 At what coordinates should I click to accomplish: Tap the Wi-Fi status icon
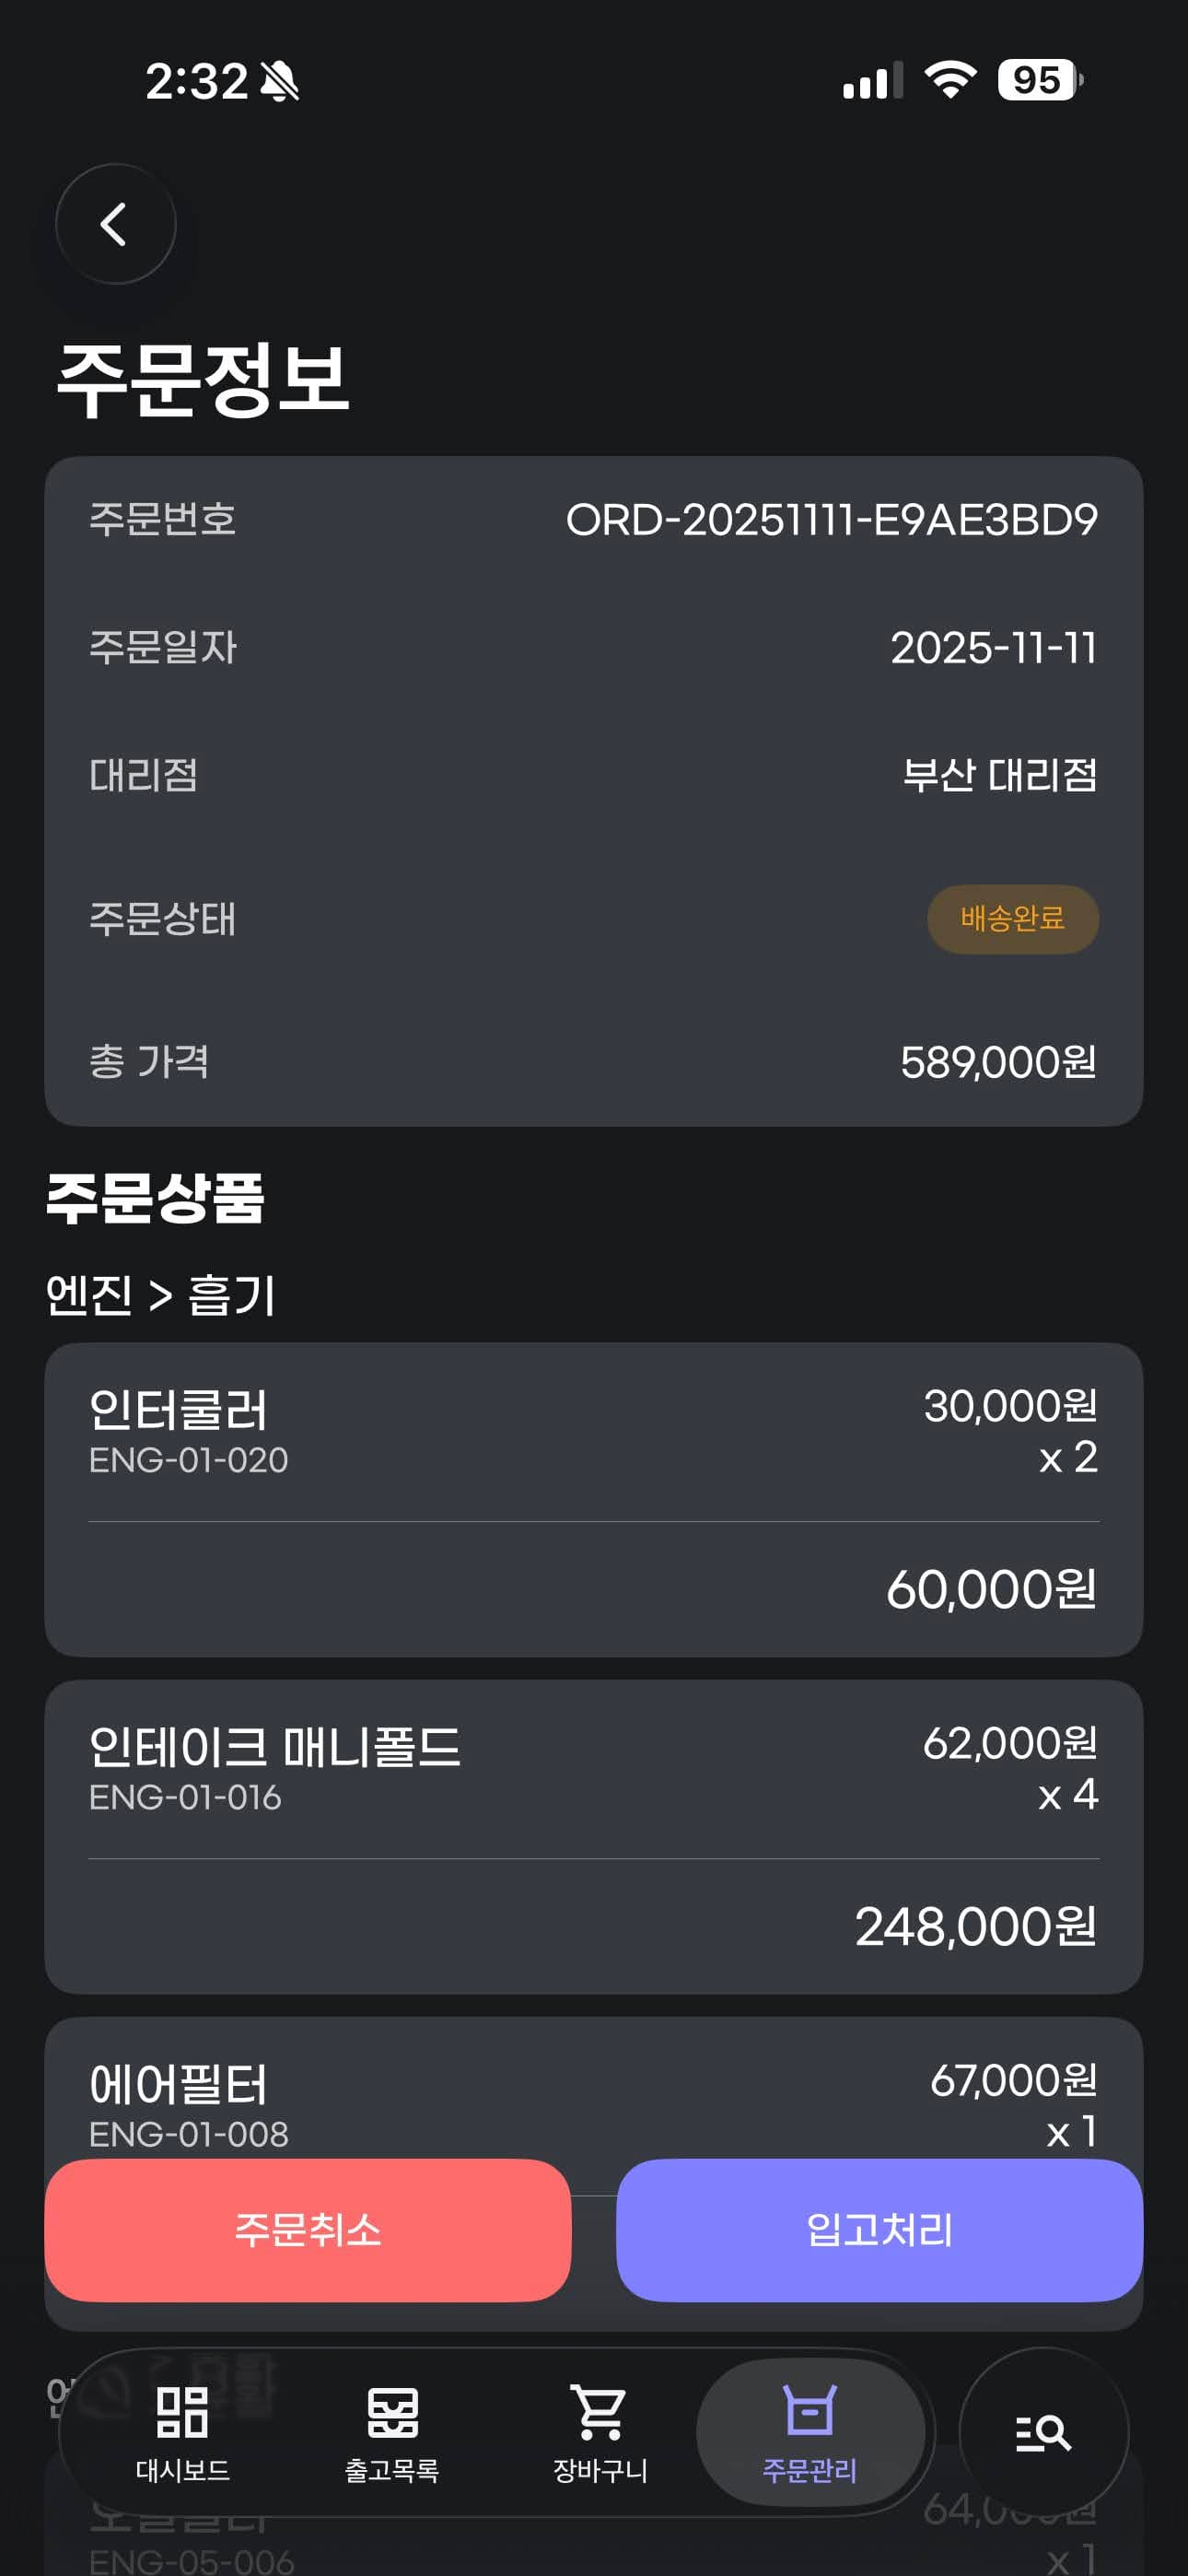point(950,80)
